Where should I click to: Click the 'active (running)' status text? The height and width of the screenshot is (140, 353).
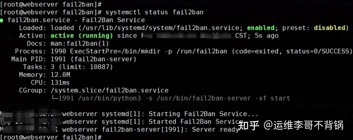pyautogui.click(x=82, y=36)
